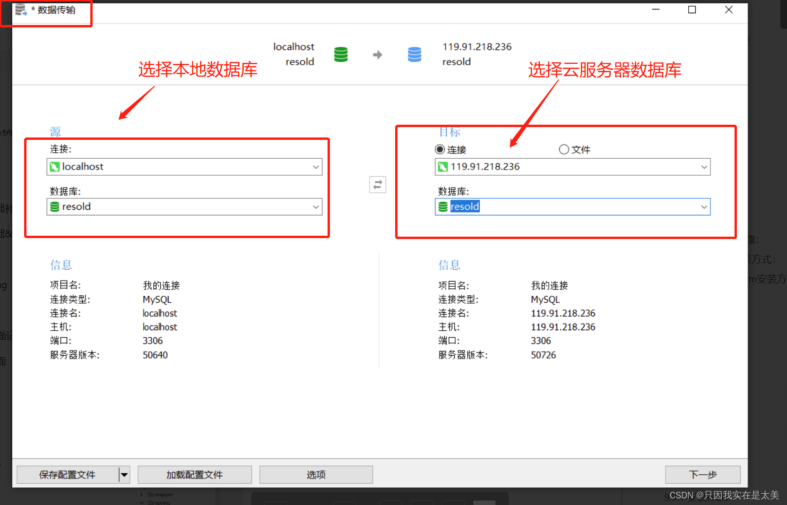The image size is (787, 505).
Task: Click the swap source and target button
Action: click(378, 185)
